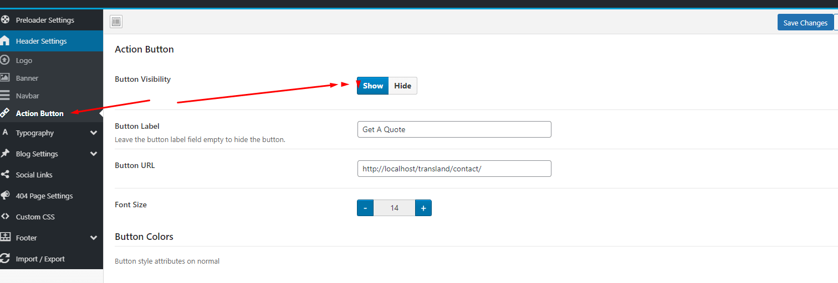Set Button Visibility to Hide
The image size is (838, 283).
point(402,86)
